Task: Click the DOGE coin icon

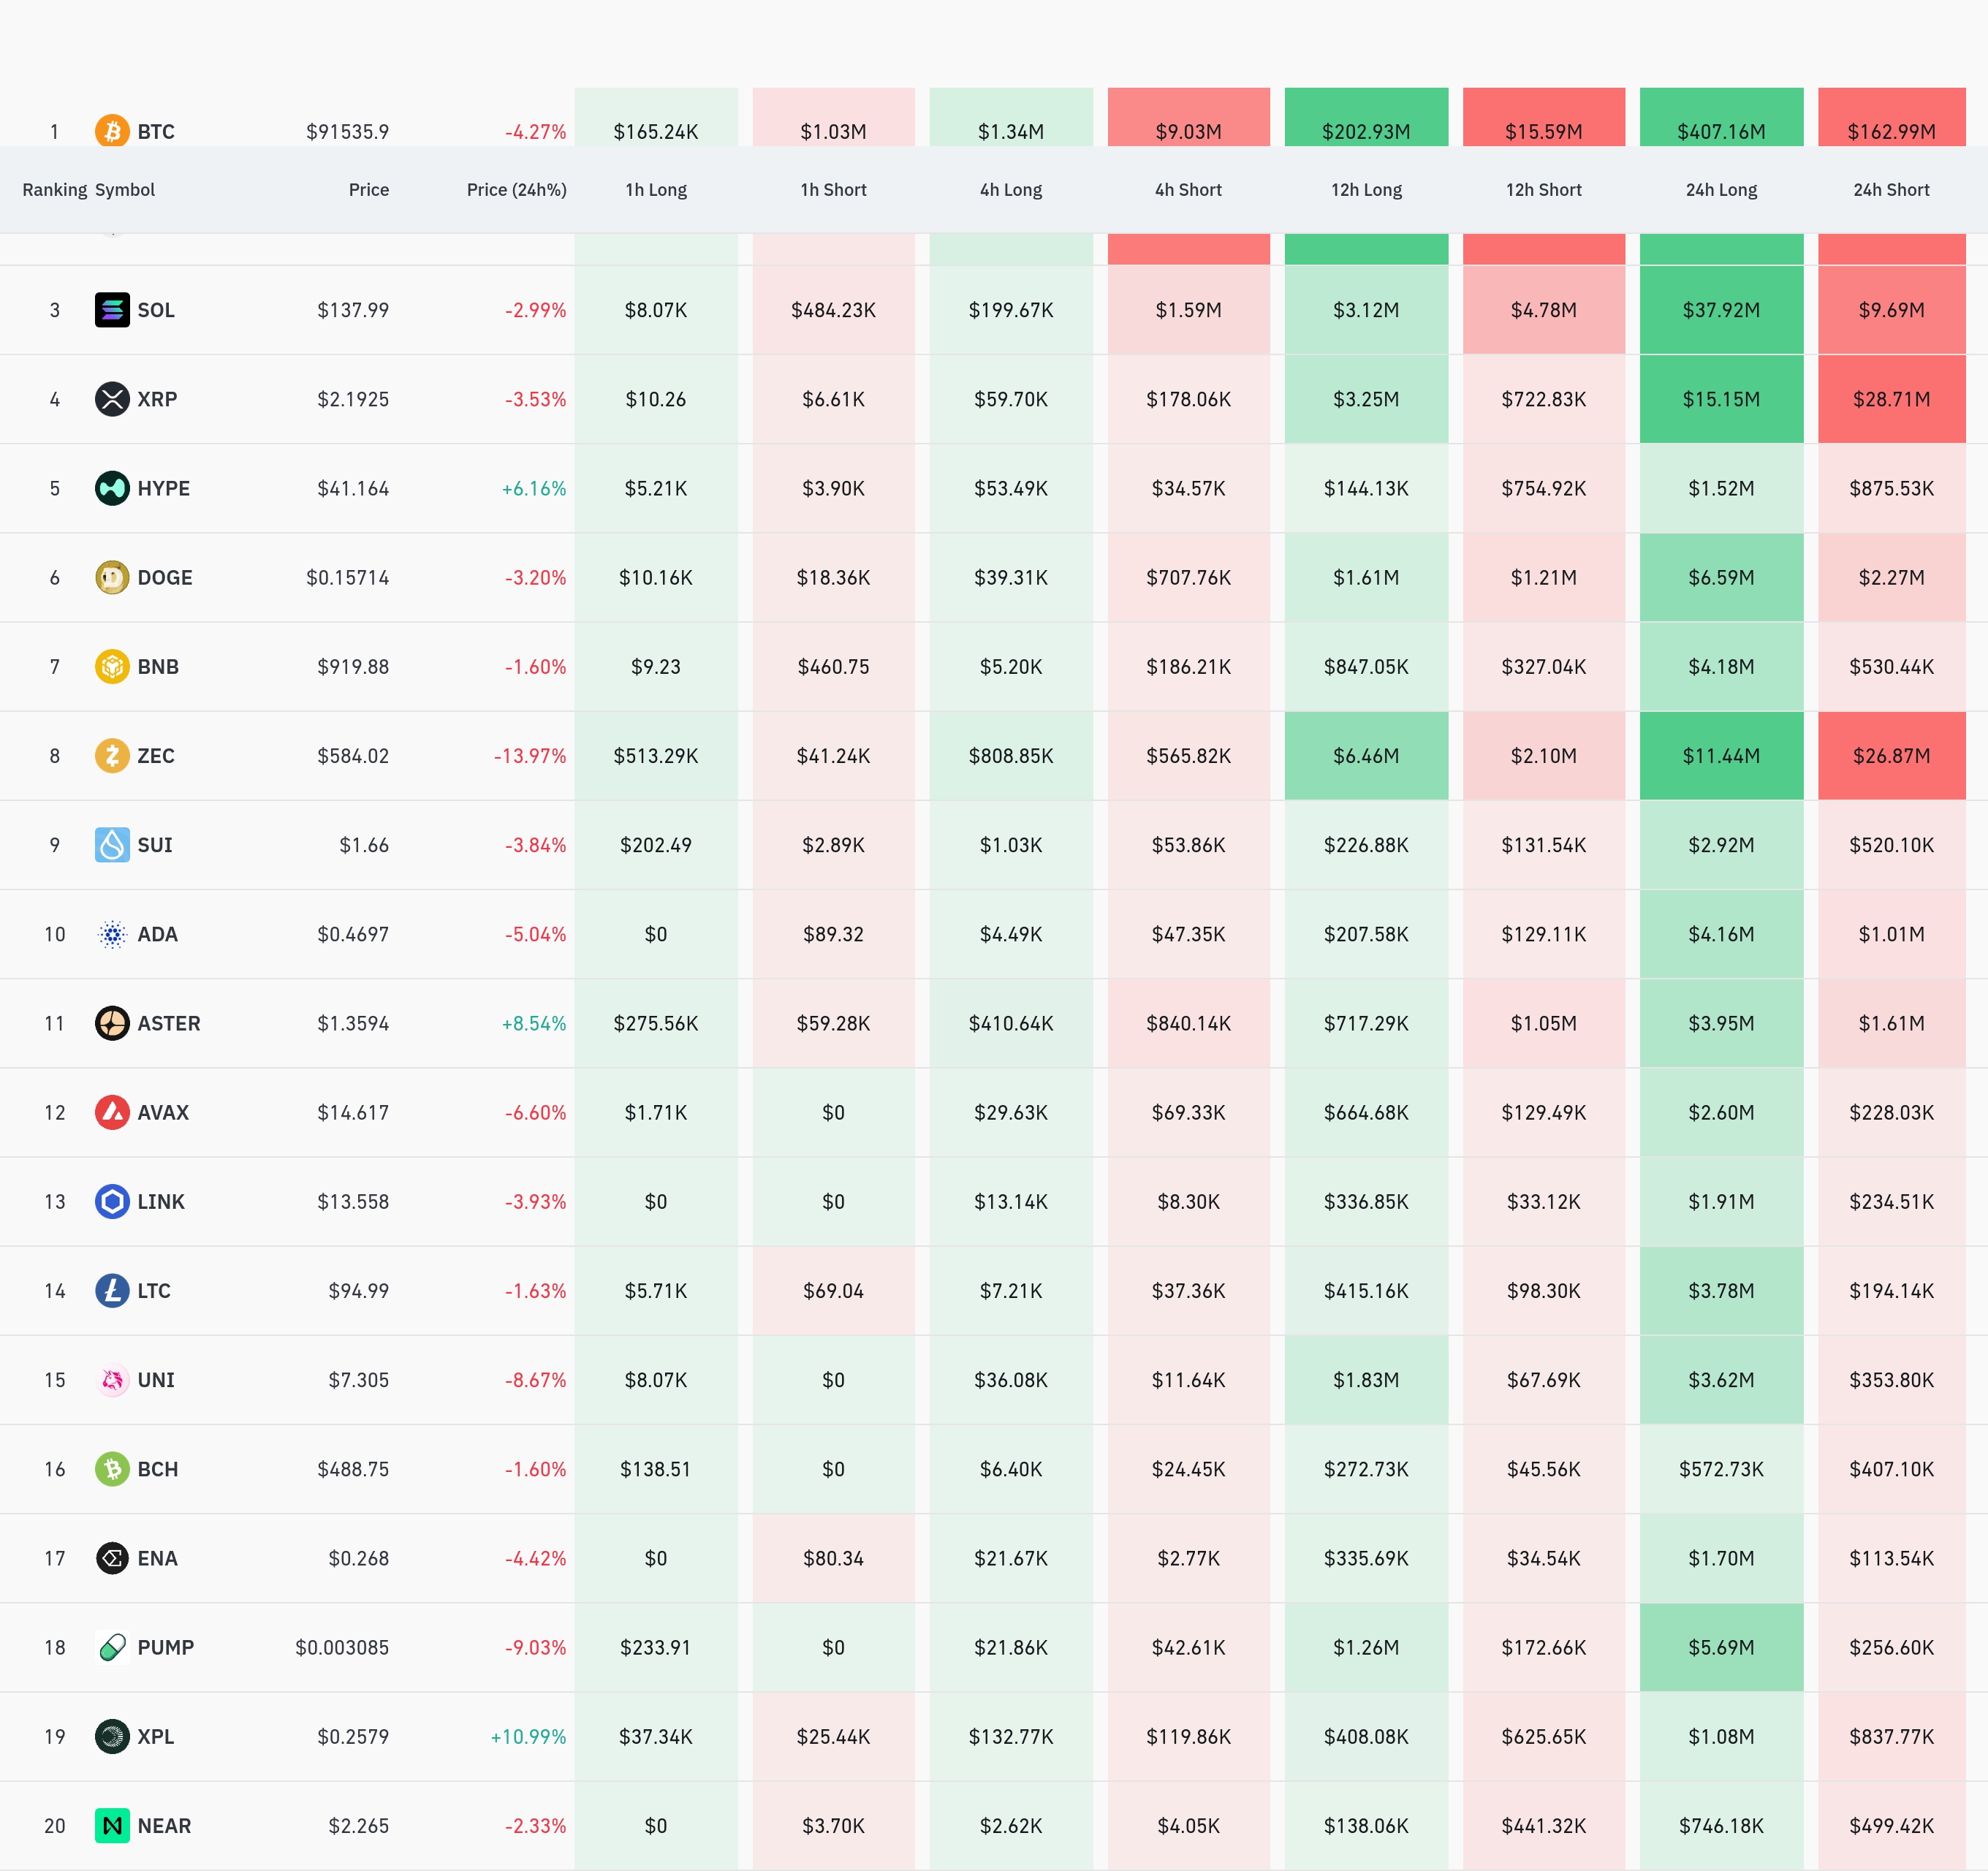Action: click(112, 577)
